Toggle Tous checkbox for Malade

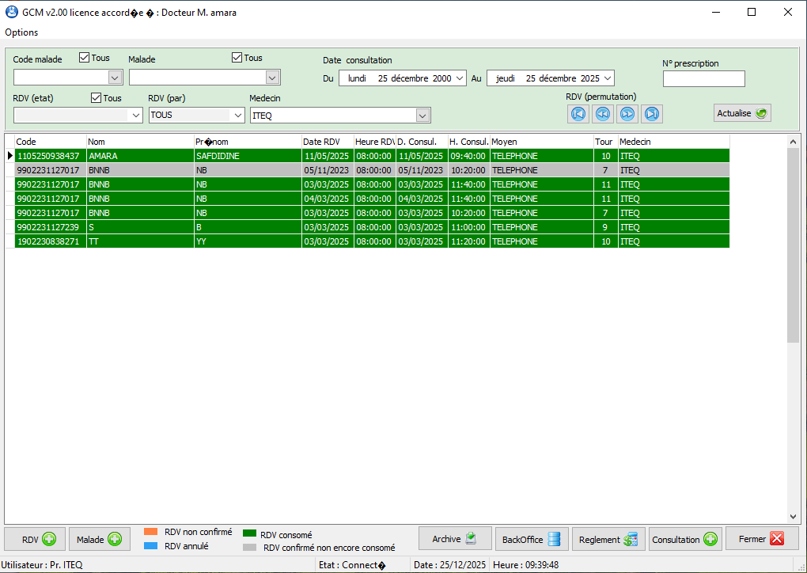(237, 58)
